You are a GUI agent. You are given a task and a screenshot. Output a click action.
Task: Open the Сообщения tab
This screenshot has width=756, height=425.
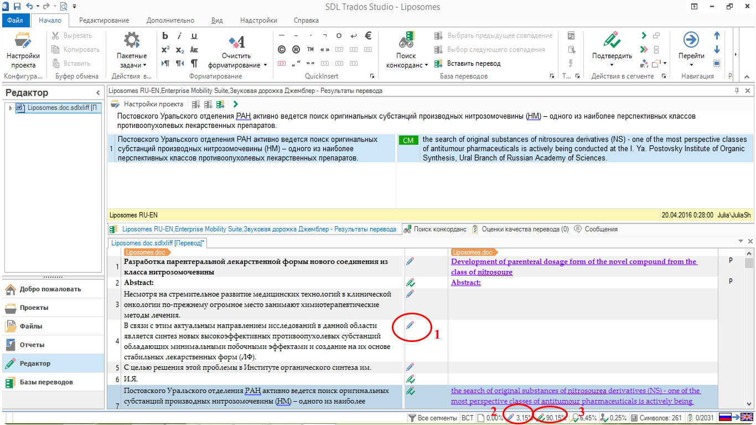tap(596, 229)
